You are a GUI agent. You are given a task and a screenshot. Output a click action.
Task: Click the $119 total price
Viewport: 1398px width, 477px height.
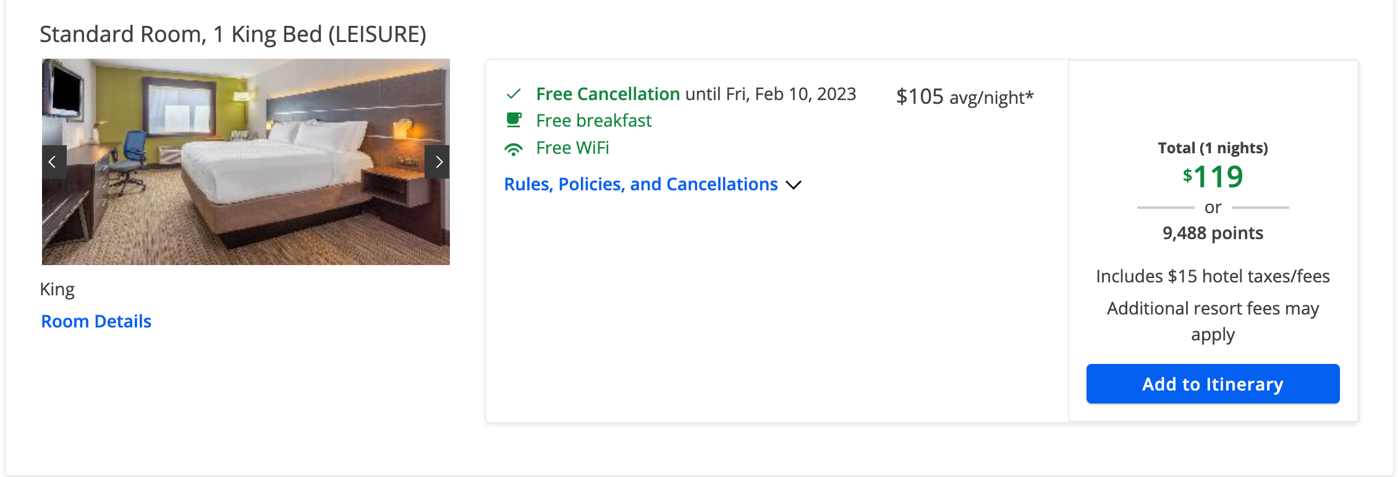(1213, 177)
